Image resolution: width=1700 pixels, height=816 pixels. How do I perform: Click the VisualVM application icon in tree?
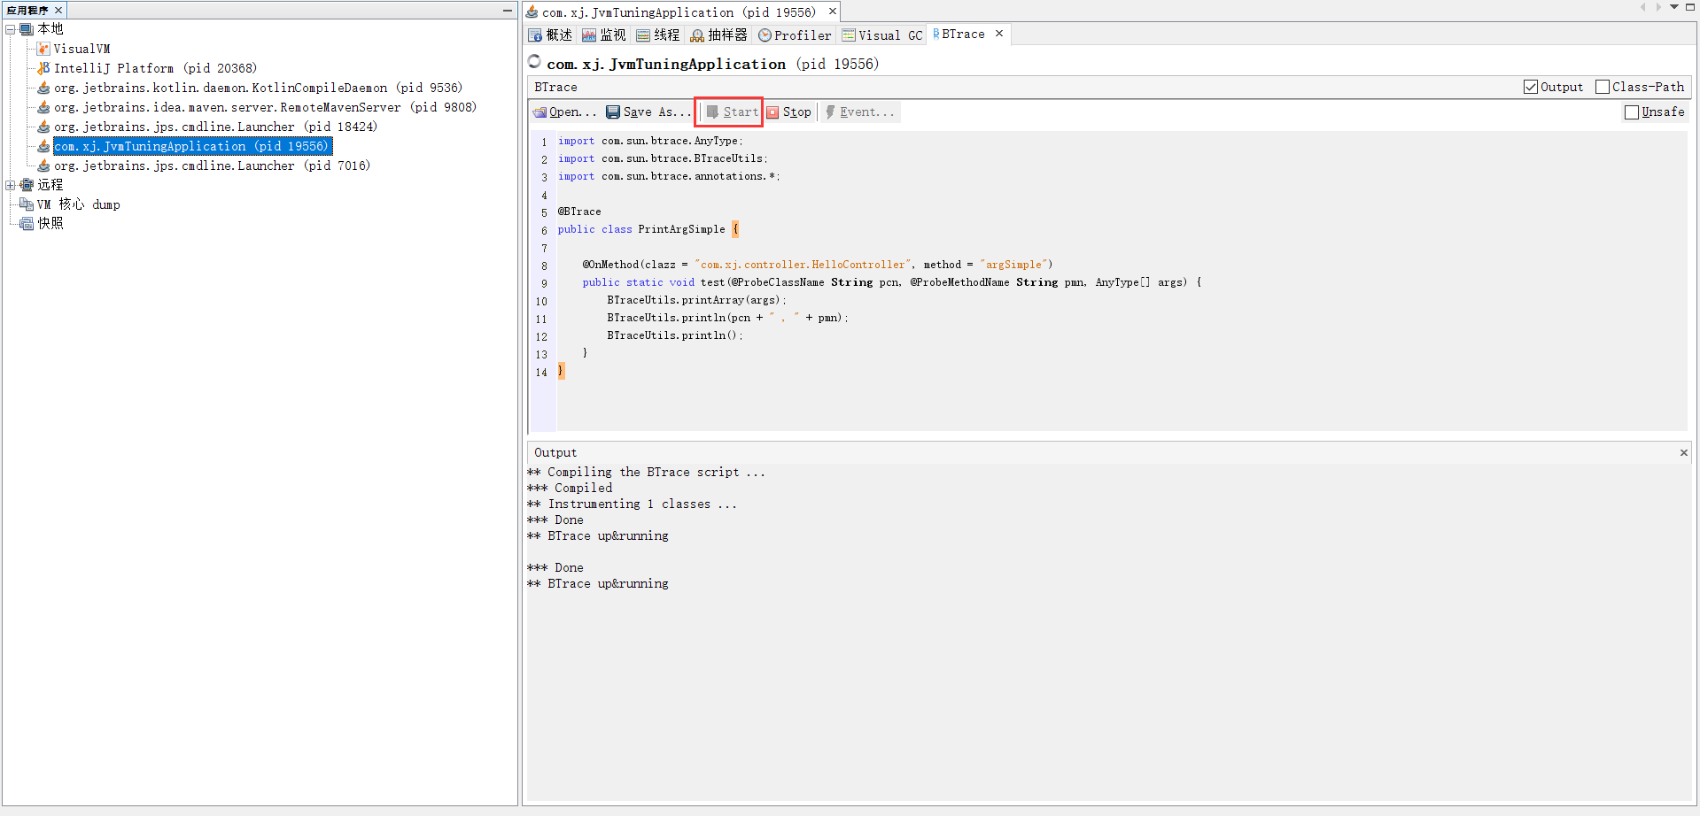coord(43,49)
